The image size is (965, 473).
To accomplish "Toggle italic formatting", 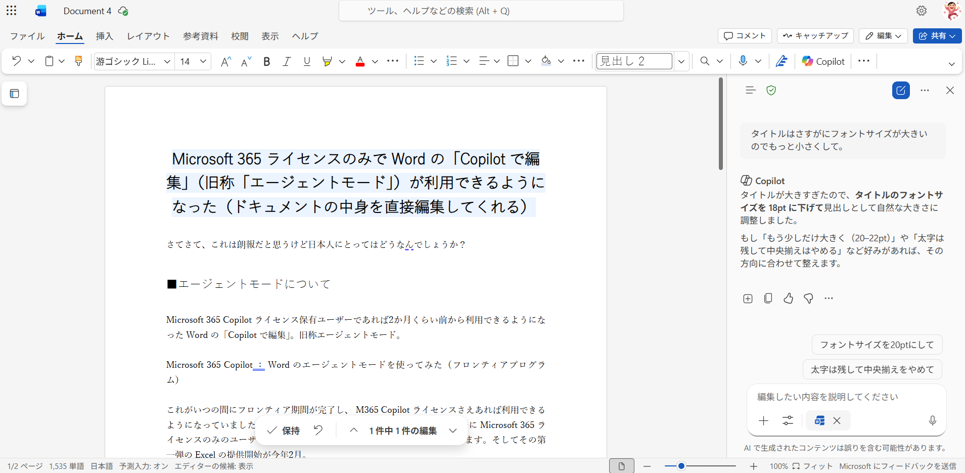I will click(287, 61).
